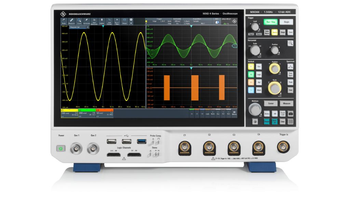Click the Preset icon in the toolbar

coord(125,21)
